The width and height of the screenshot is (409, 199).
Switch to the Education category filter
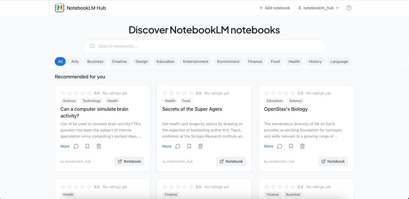pyautogui.click(x=165, y=61)
